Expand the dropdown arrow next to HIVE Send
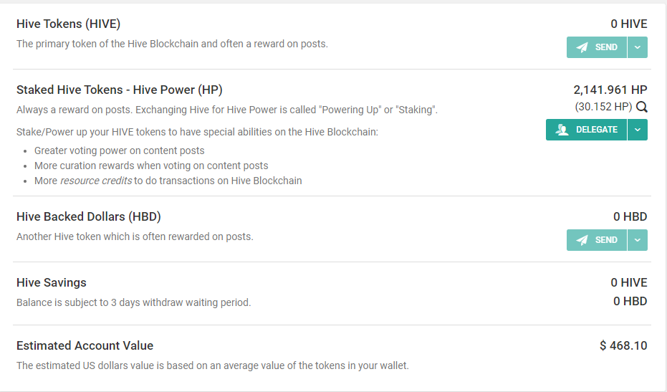Image resolution: width=667 pixels, height=392 pixels. click(637, 47)
